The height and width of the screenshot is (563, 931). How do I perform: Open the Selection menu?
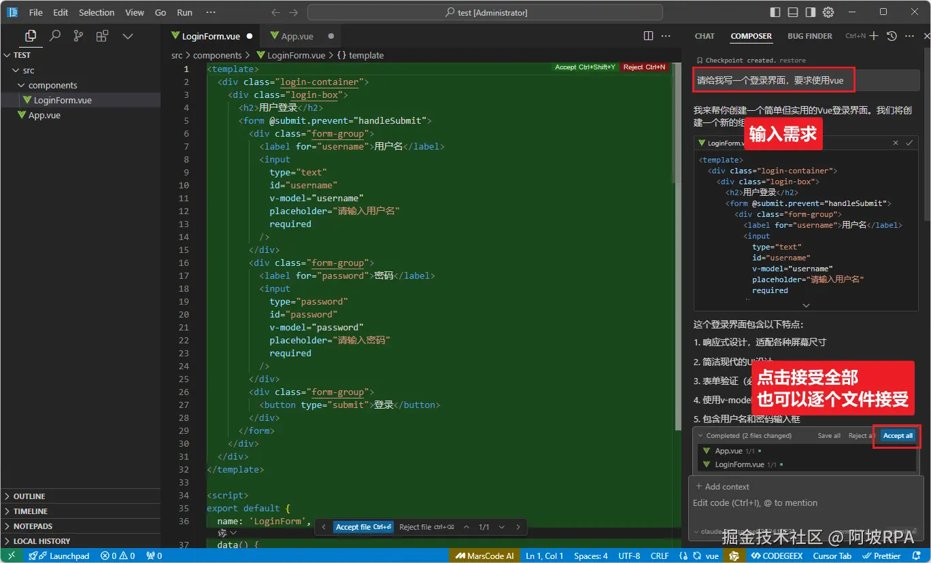tap(97, 12)
